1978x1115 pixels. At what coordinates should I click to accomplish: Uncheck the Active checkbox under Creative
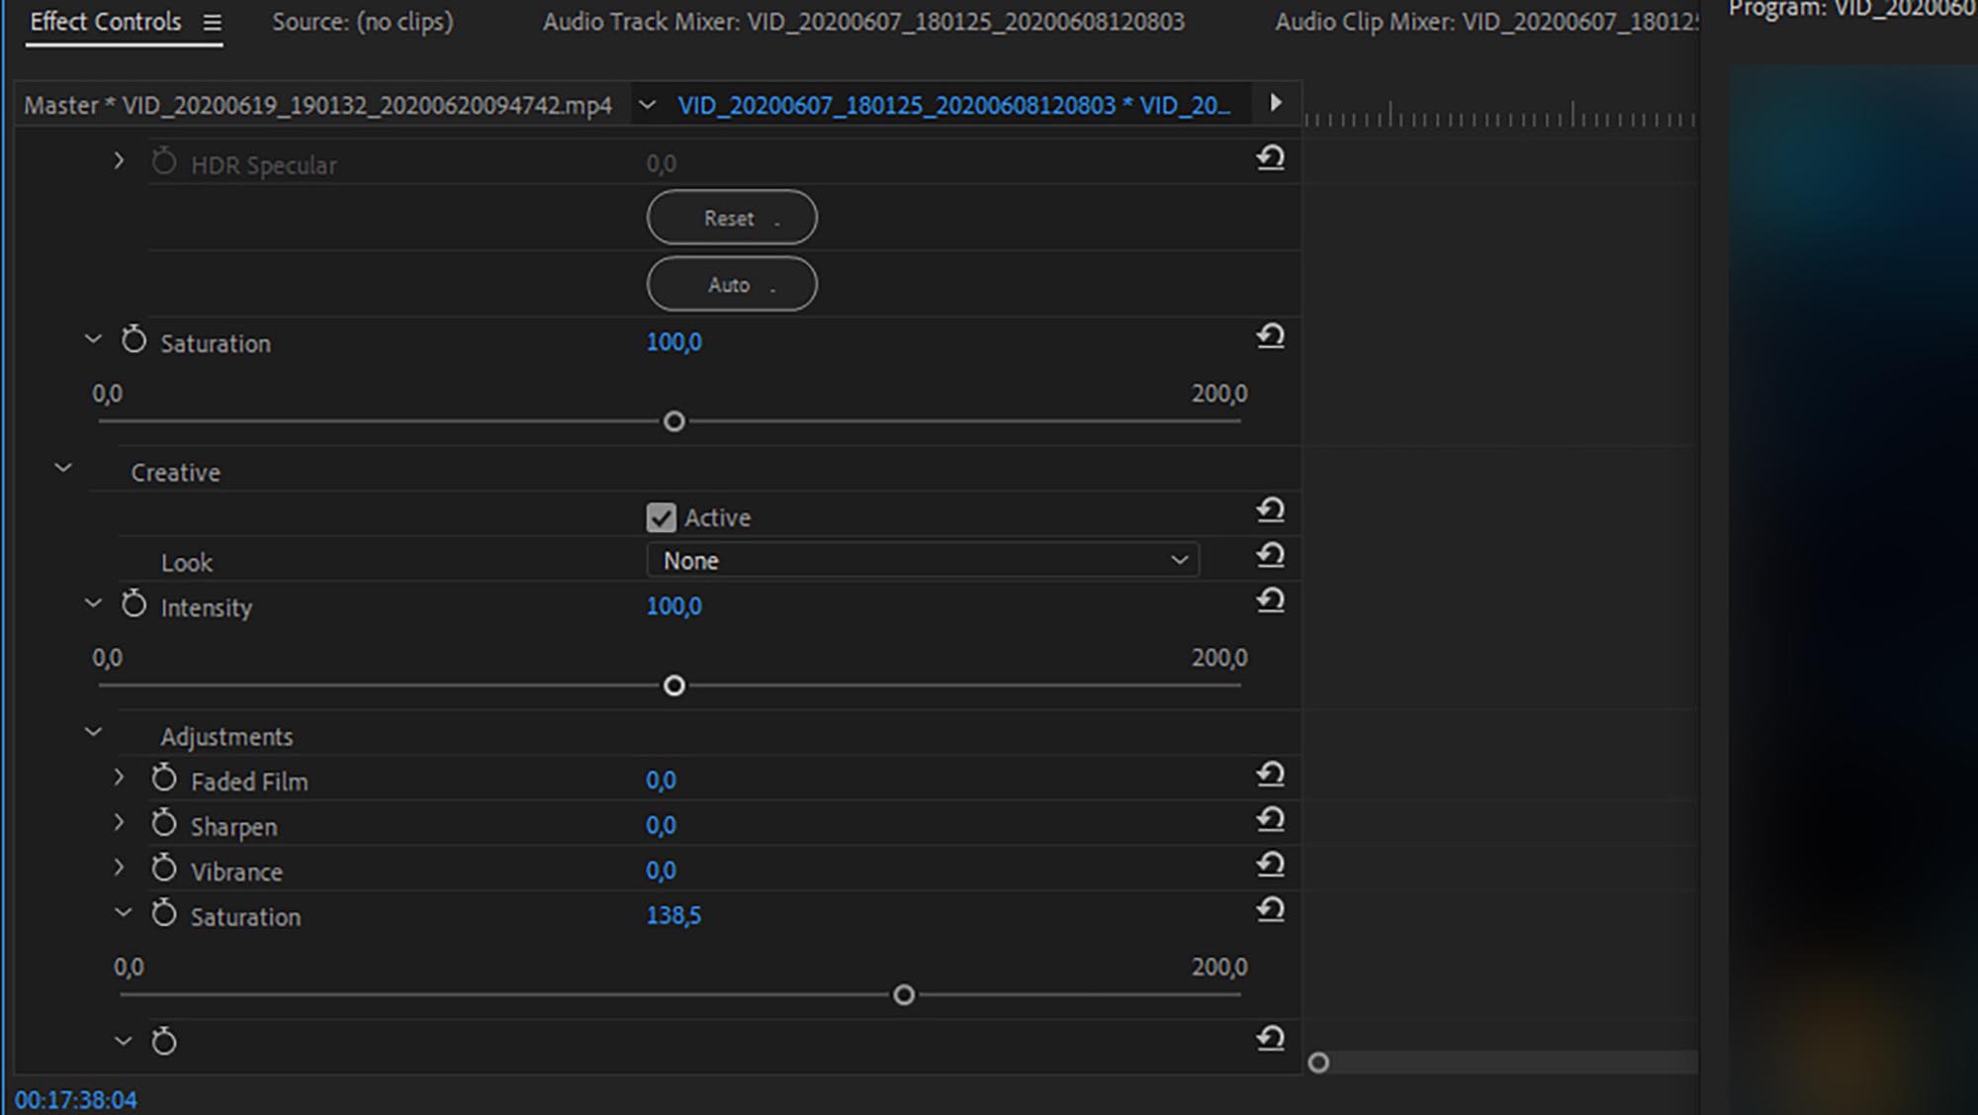[661, 517]
